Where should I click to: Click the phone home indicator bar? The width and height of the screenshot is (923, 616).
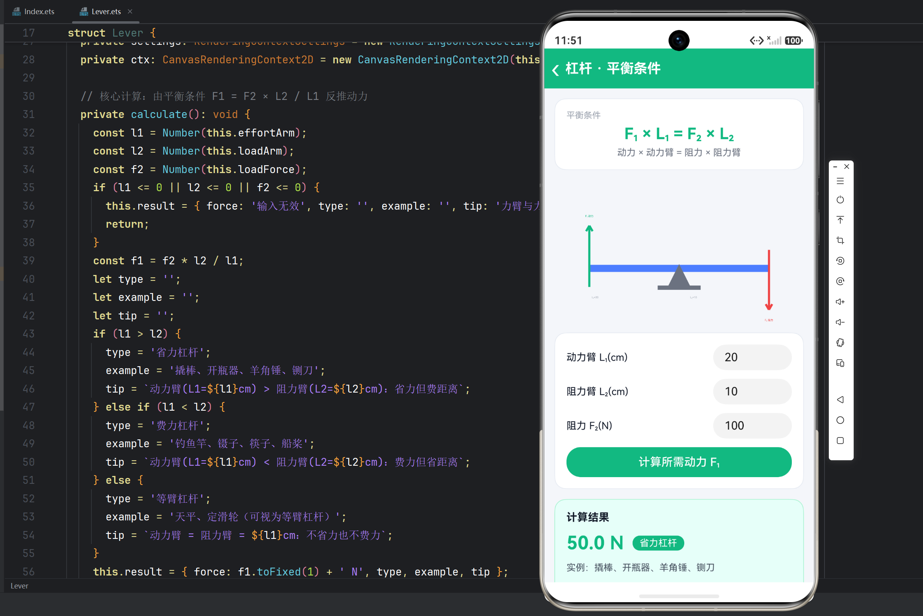[x=679, y=596]
